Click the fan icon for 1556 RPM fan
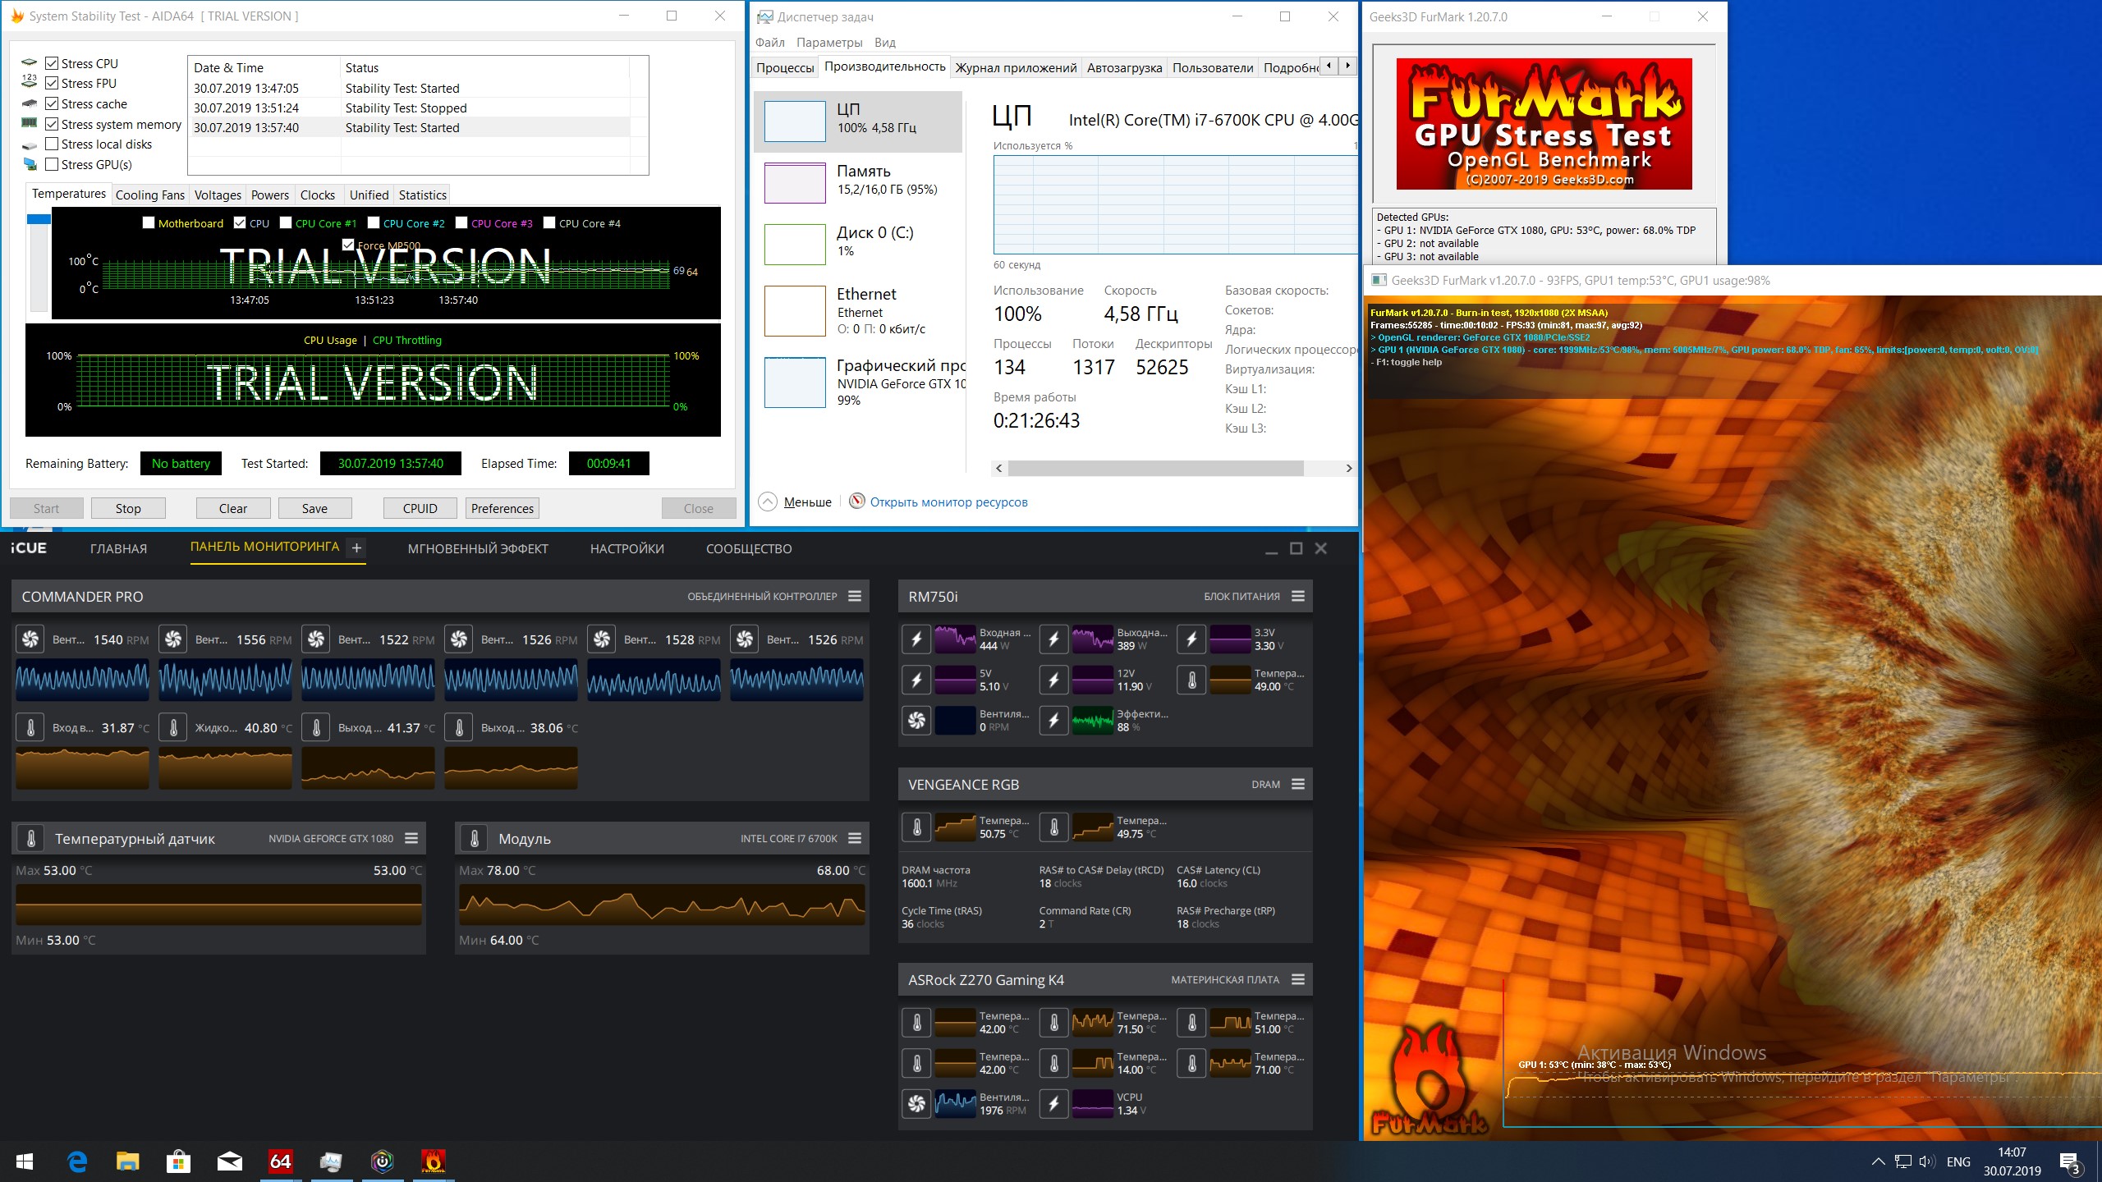The image size is (2102, 1182). (x=173, y=639)
